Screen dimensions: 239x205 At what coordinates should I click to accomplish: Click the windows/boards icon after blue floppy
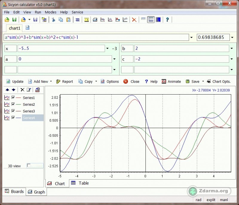click(44, 20)
